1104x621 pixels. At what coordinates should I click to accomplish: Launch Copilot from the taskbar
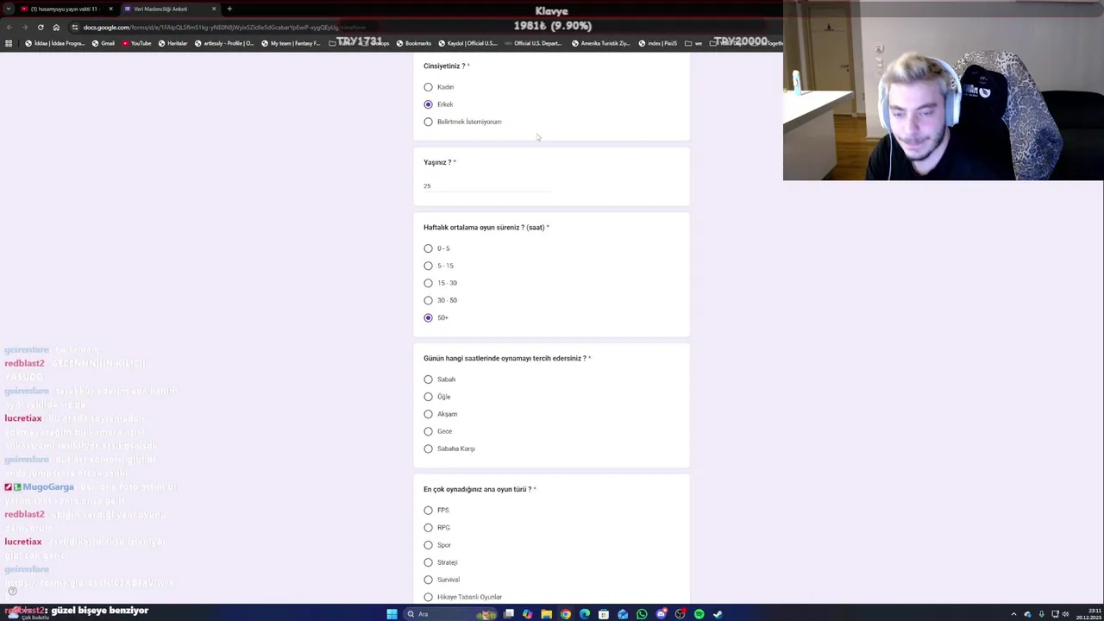(527, 614)
